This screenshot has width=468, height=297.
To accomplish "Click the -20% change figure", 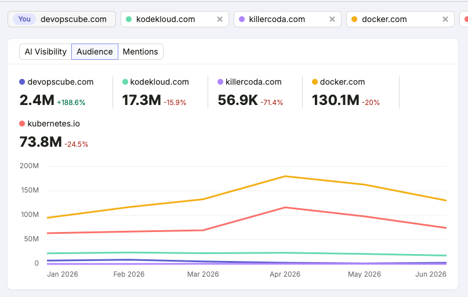I will point(371,102).
